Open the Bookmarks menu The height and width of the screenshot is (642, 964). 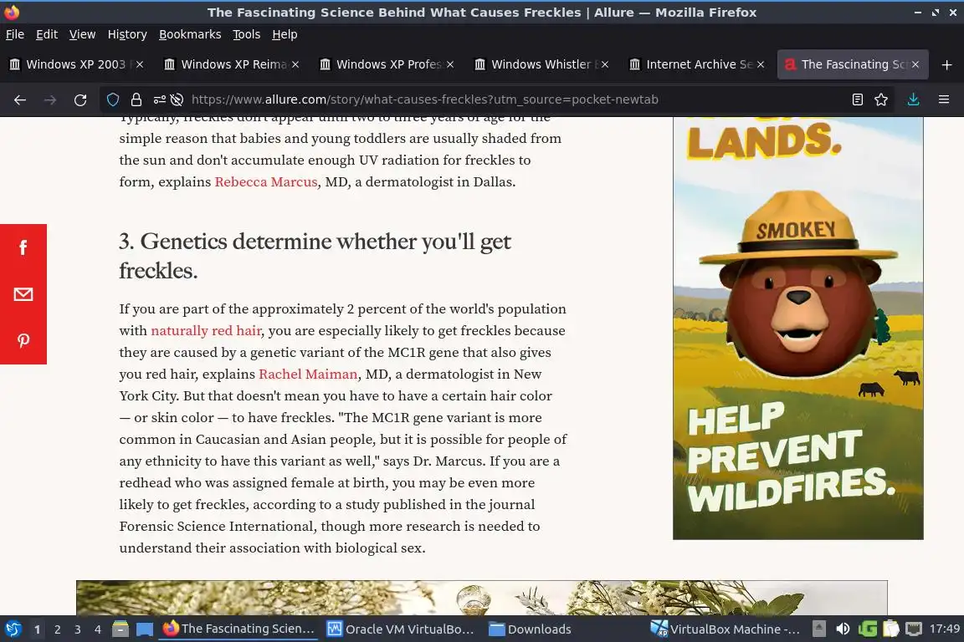190,34
